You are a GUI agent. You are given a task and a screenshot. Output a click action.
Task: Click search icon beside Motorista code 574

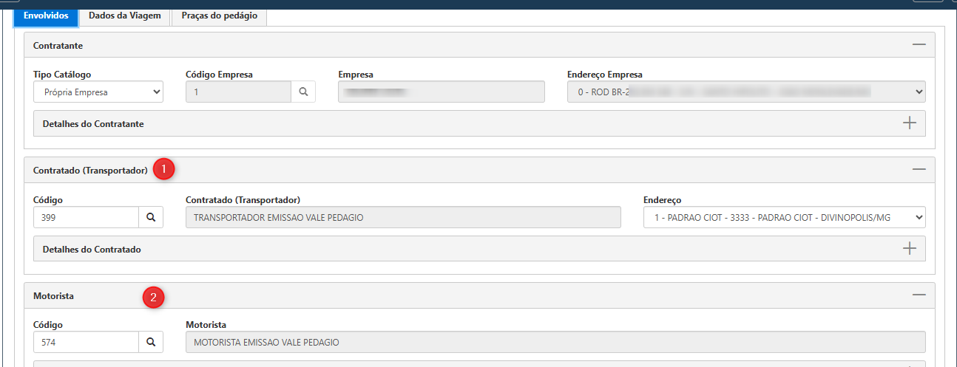pyautogui.click(x=151, y=343)
